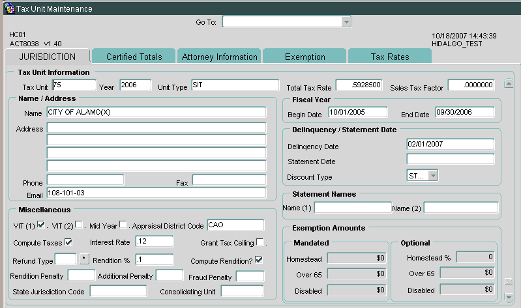Switch to the Exemption tab
The image size is (521, 308).
point(305,57)
